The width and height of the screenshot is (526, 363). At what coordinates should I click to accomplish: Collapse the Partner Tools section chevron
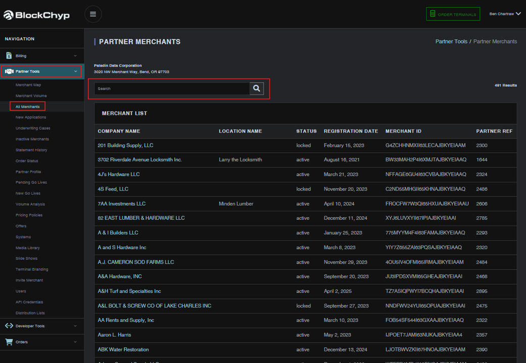(x=76, y=72)
